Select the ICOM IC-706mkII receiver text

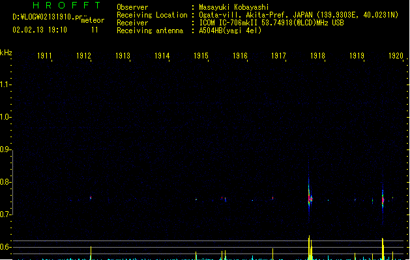pos(271,23)
